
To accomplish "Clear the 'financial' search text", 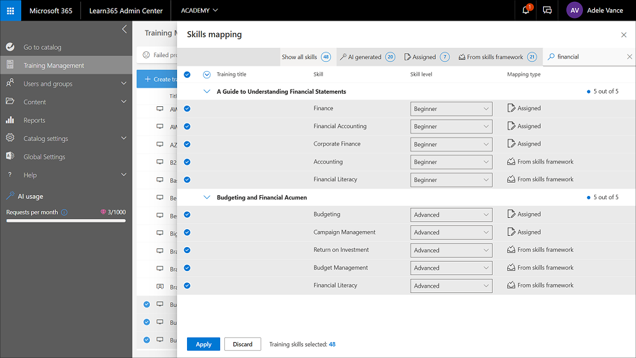I will coord(629,57).
